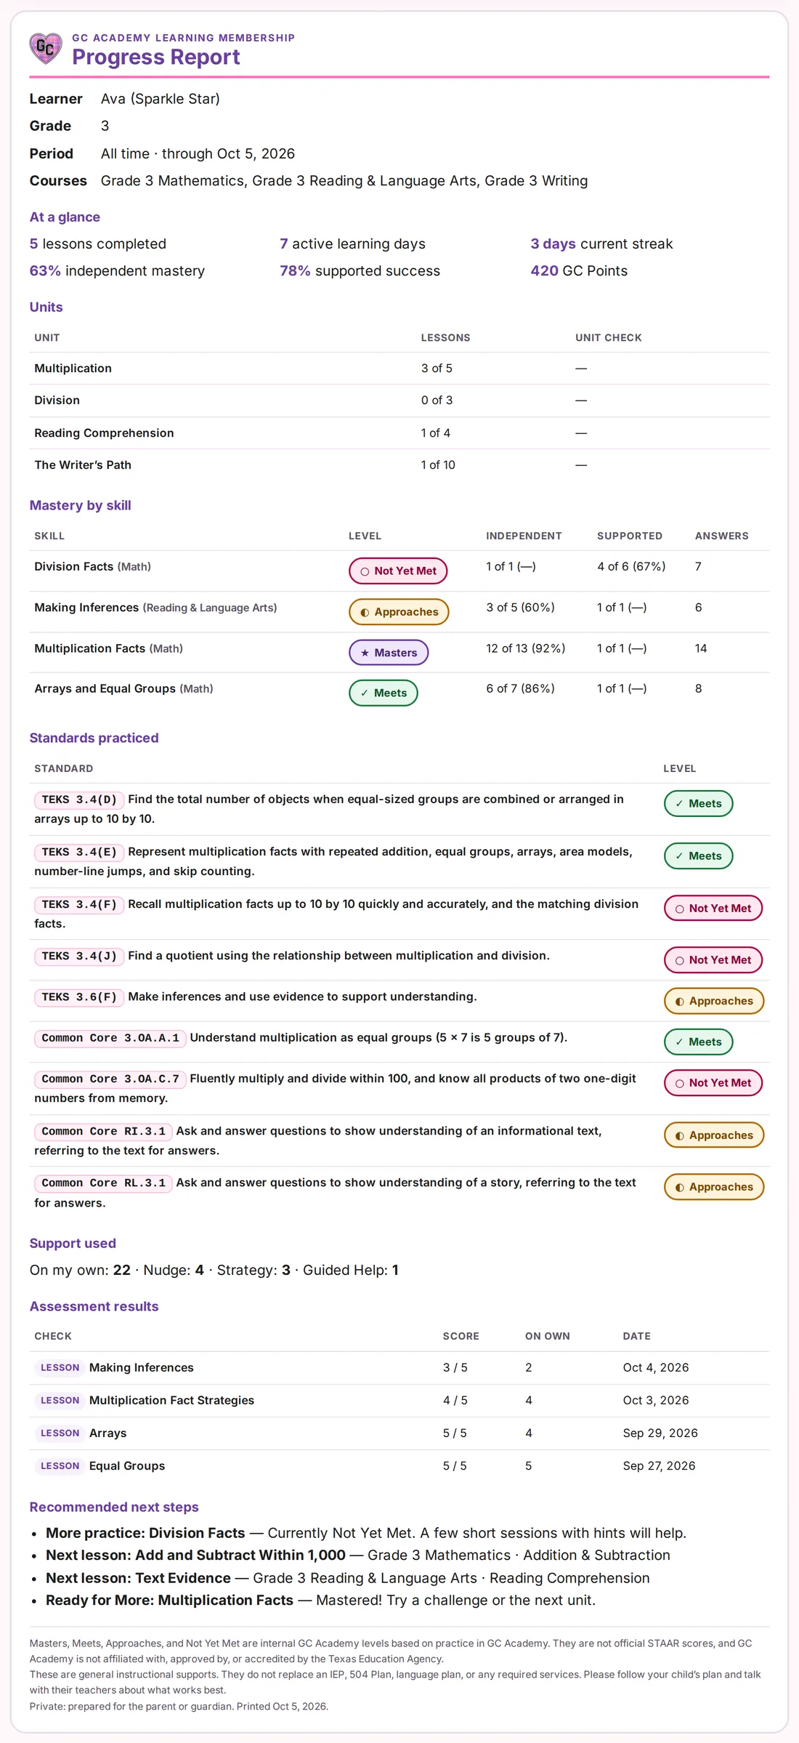
Task: Click the Making Inferences skill name in Mastery
Action: [x=86, y=607]
